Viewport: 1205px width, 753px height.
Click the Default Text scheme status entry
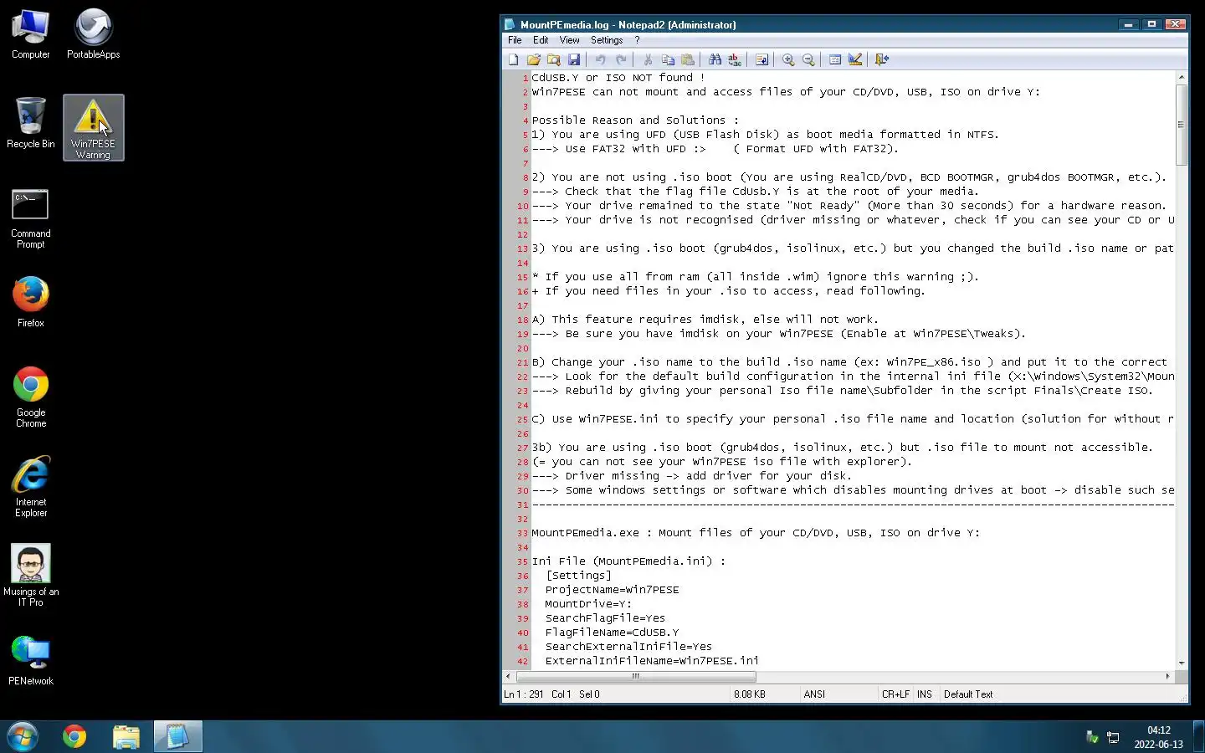click(x=968, y=694)
